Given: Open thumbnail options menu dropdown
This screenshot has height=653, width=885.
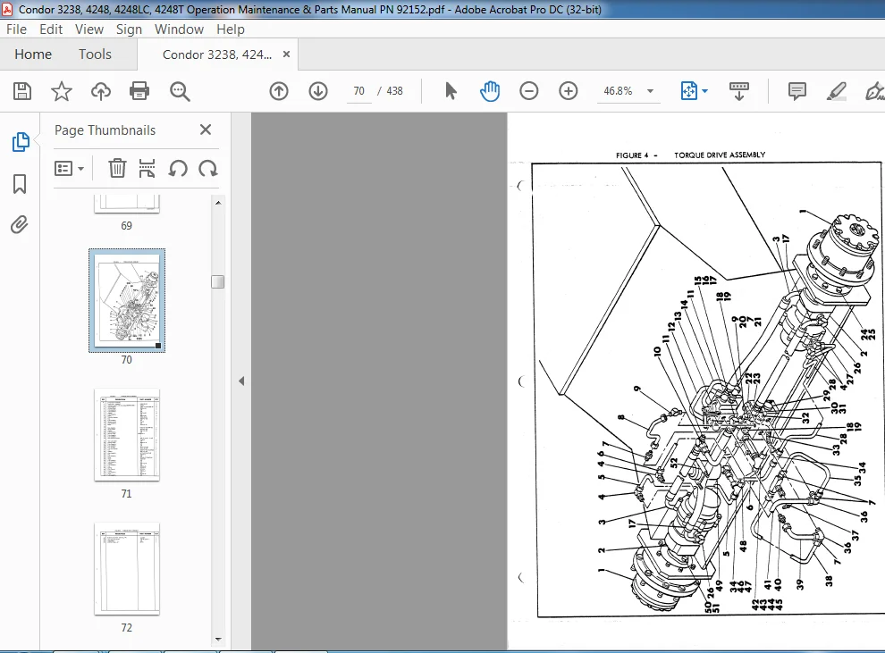Looking at the screenshot, I should pos(69,168).
